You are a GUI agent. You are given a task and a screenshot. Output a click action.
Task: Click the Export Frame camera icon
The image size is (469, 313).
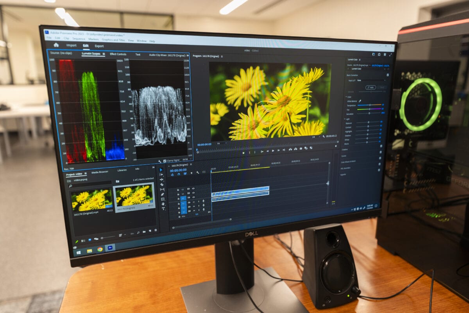[301, 149]
